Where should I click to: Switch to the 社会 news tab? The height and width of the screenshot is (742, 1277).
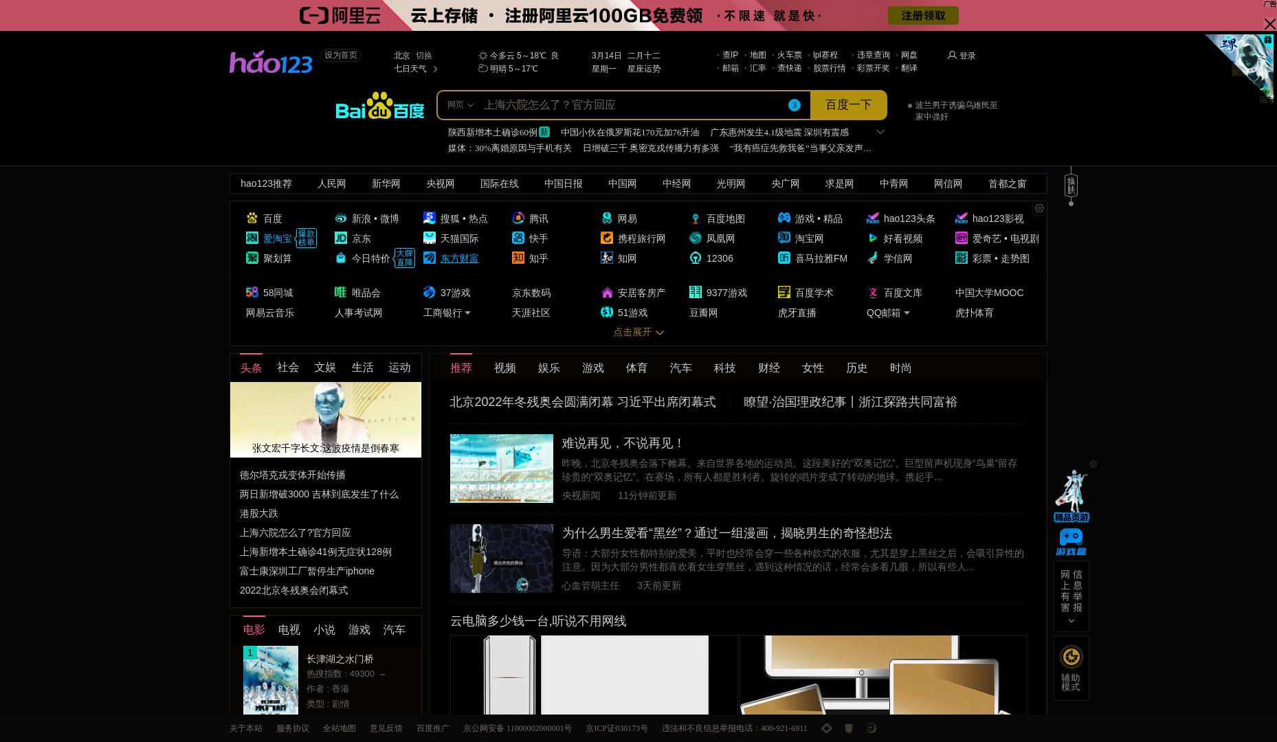(288, 368)
